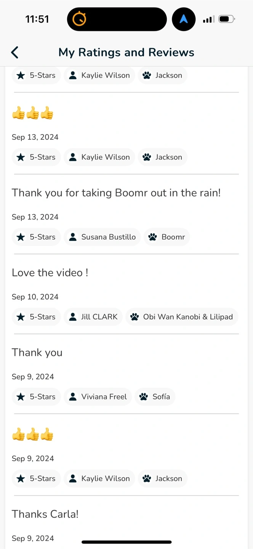Tap the "Thanks Carla!" review text
This screenshot has width=253, height=549.
click(x=45, y=514)
